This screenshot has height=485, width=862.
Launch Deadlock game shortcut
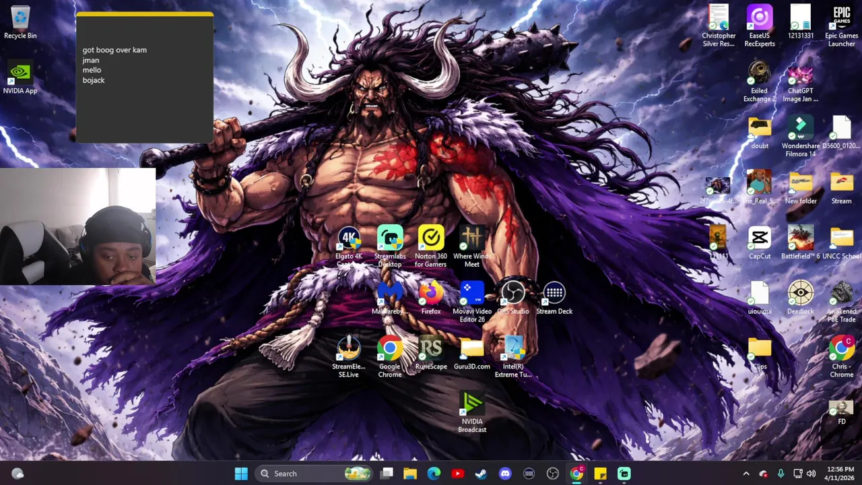coord(801,298)
